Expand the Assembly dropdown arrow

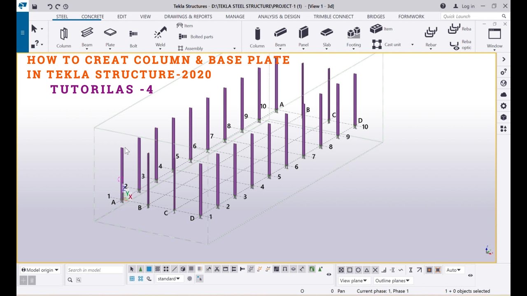(235, 49)
